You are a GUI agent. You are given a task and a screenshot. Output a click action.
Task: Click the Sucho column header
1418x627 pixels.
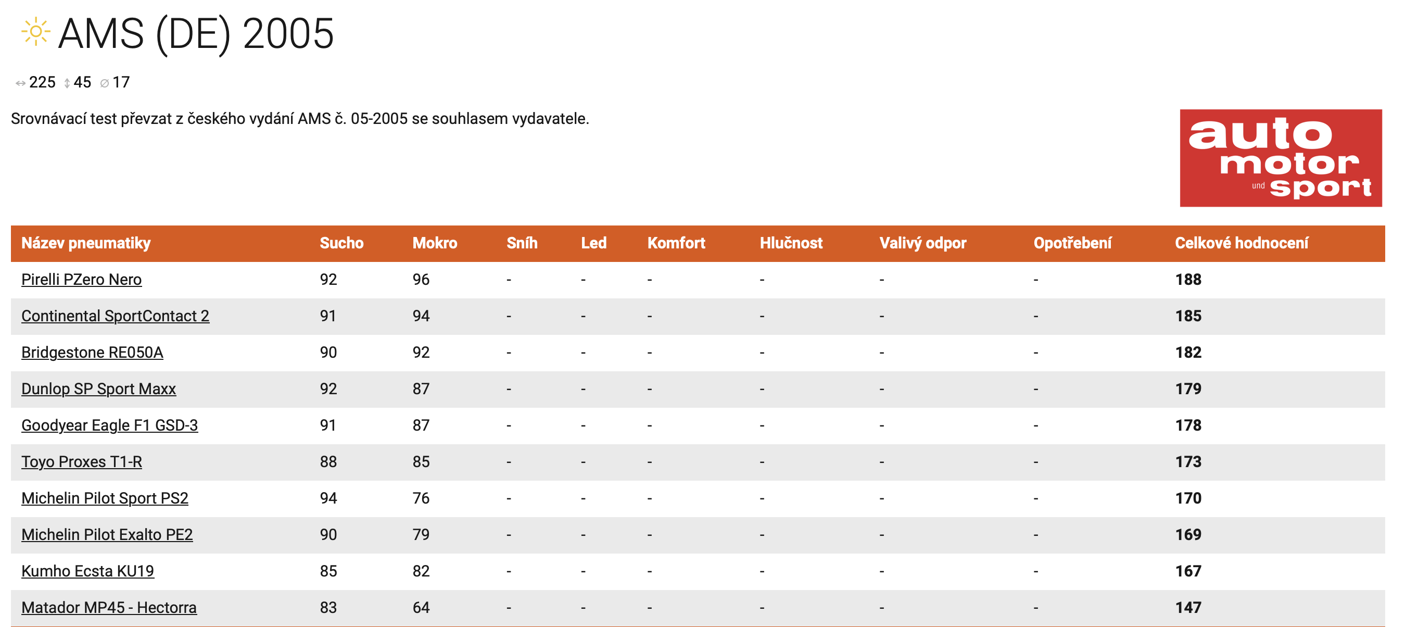pos(341,243)
